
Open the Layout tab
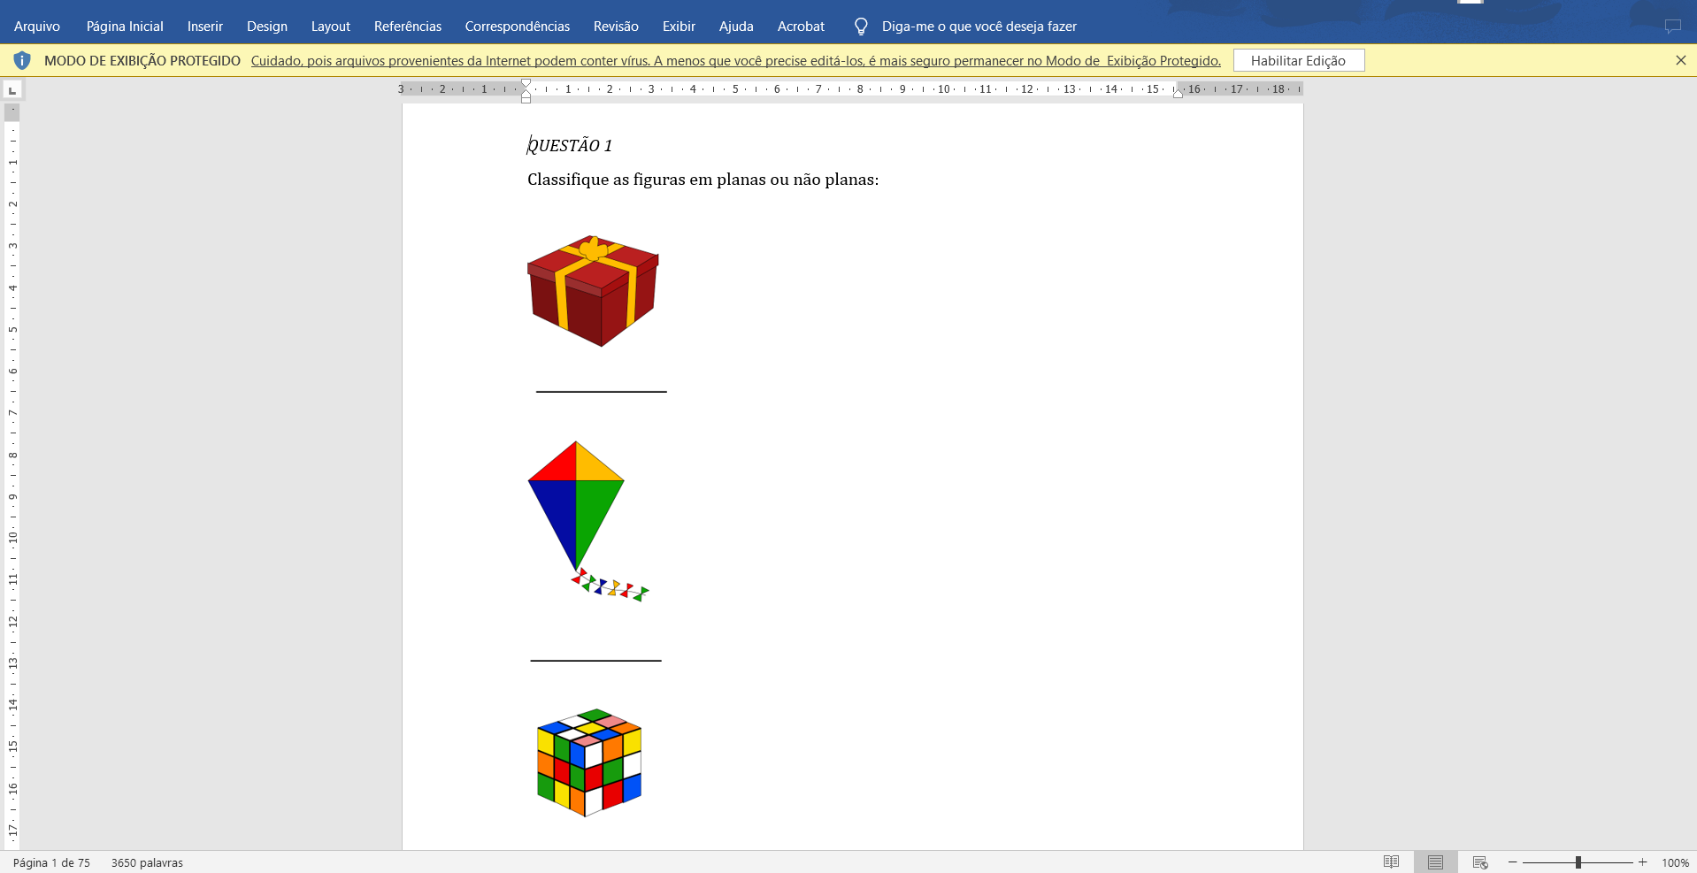[x=331, y=27]
